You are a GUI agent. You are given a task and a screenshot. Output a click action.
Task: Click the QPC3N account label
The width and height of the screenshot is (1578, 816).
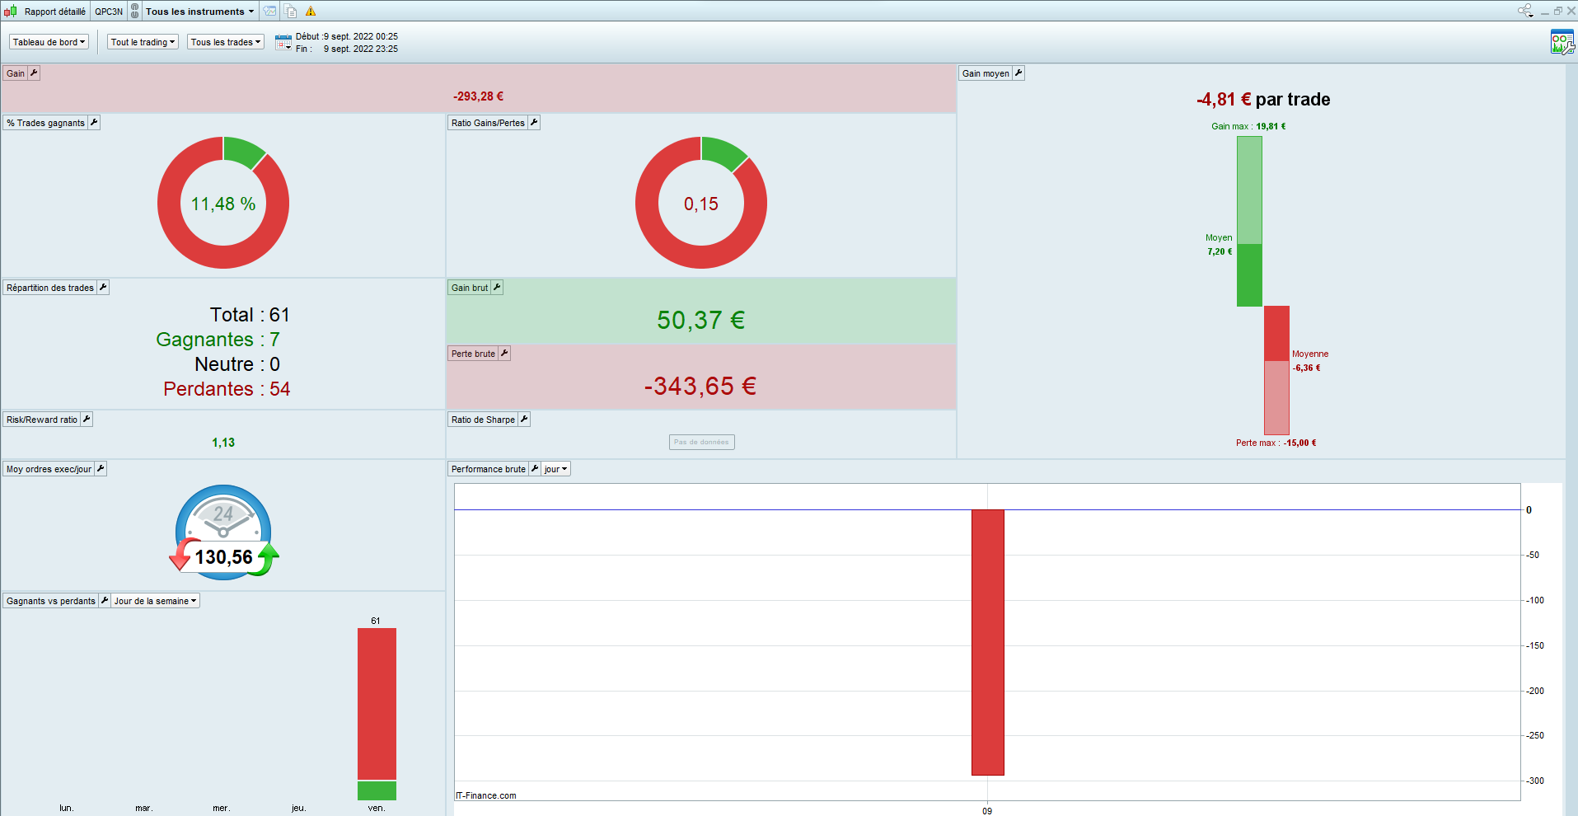[x=109, y=12]
